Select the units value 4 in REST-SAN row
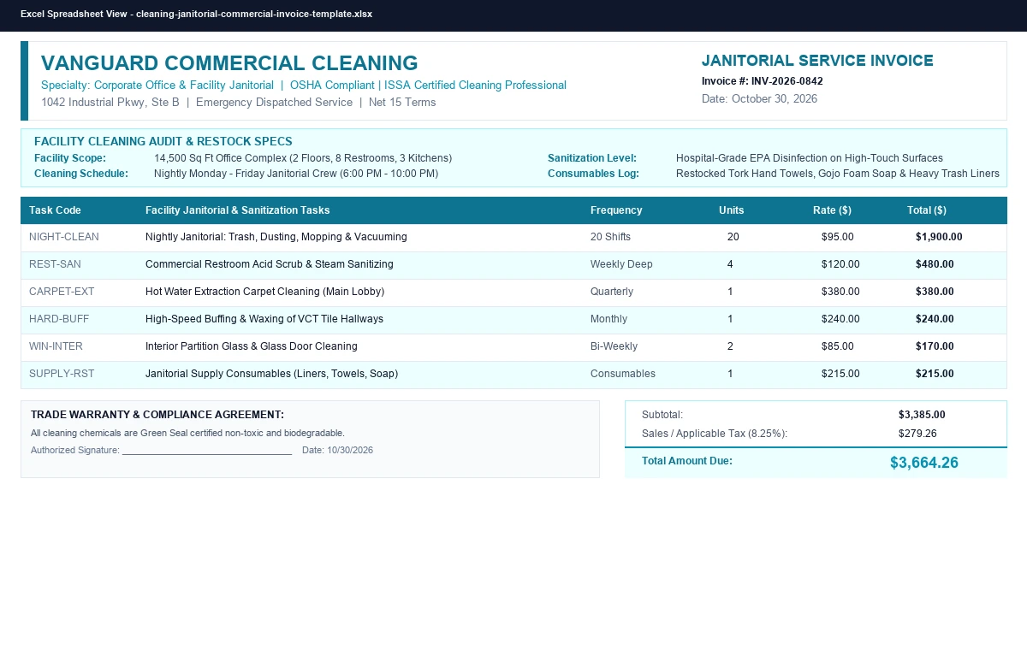The image size is (1027, 650). (x=730, y=264)
